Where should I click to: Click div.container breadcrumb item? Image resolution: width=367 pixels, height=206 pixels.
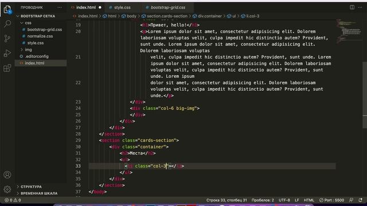coord(210,16)
